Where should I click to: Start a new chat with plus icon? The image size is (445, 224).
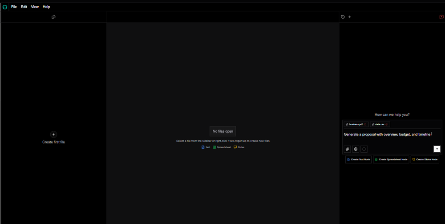[x=350, y=17]
